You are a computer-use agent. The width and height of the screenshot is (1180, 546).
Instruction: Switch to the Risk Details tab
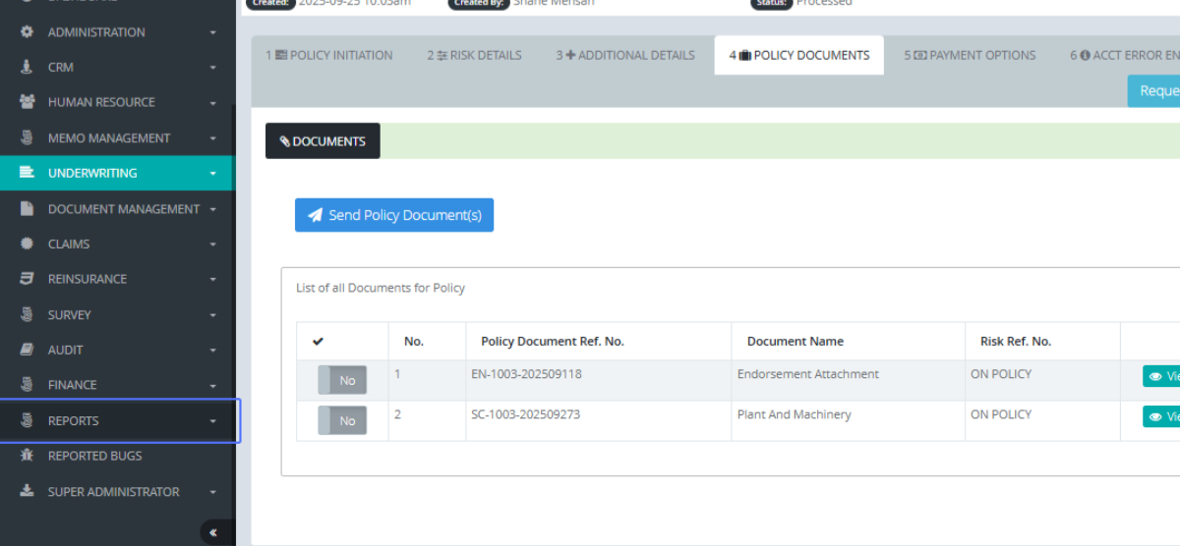pyautogui.click(x=474, y=55)
